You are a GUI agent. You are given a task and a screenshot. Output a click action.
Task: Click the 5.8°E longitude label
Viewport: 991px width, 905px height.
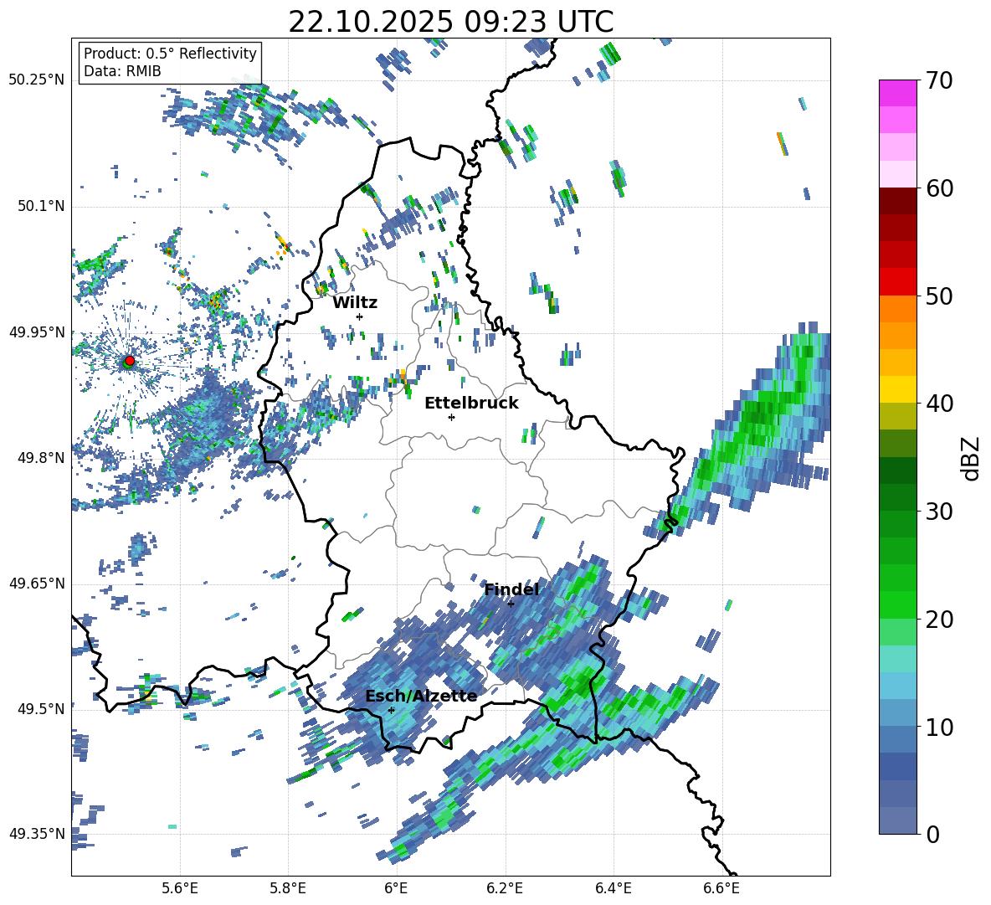(x=288, y=888)
